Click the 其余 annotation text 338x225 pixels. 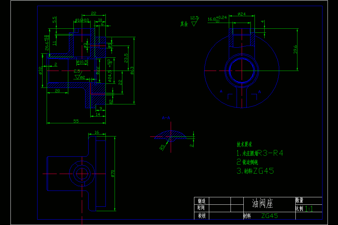coord(184,24)
